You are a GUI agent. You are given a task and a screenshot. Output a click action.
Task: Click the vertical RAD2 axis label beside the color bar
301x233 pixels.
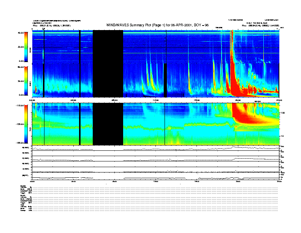pyautogui.click(x=30, y=50)
